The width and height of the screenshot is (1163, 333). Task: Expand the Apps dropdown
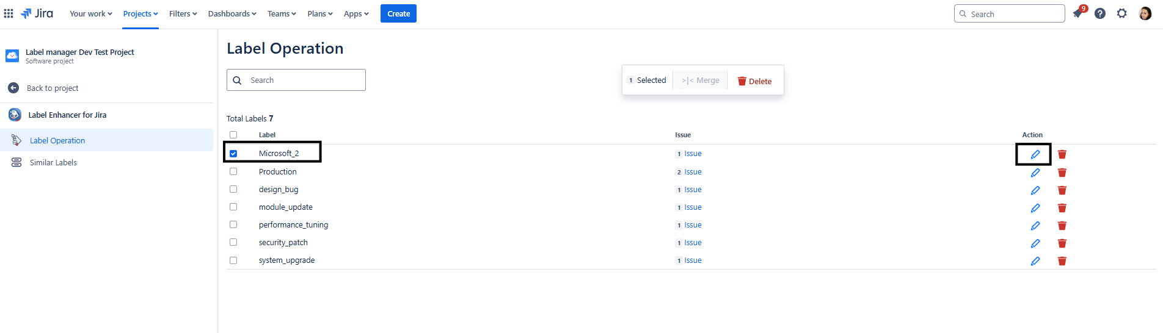(x=356, y=13)
